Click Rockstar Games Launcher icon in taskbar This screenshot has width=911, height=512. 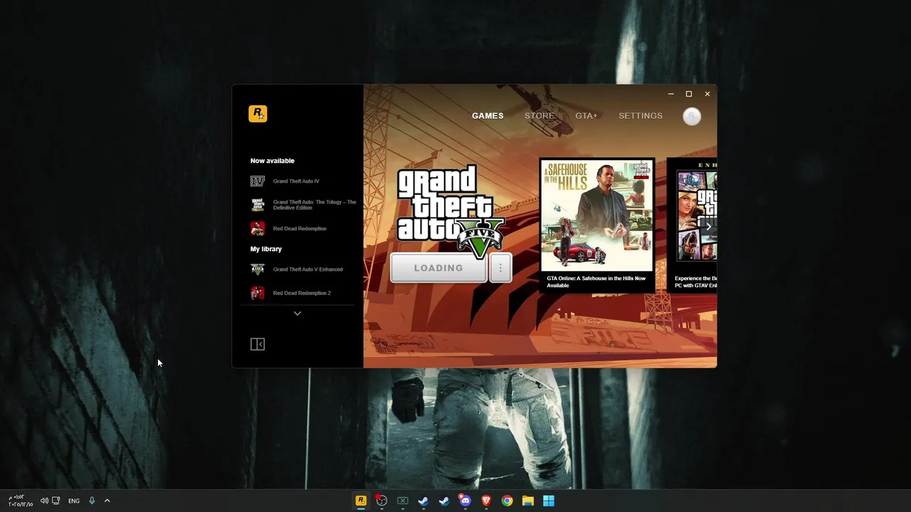coord(361,501)
